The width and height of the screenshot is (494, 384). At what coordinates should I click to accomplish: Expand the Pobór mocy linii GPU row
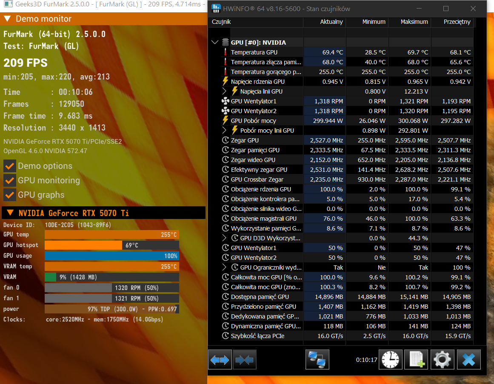tap(224, 130)
